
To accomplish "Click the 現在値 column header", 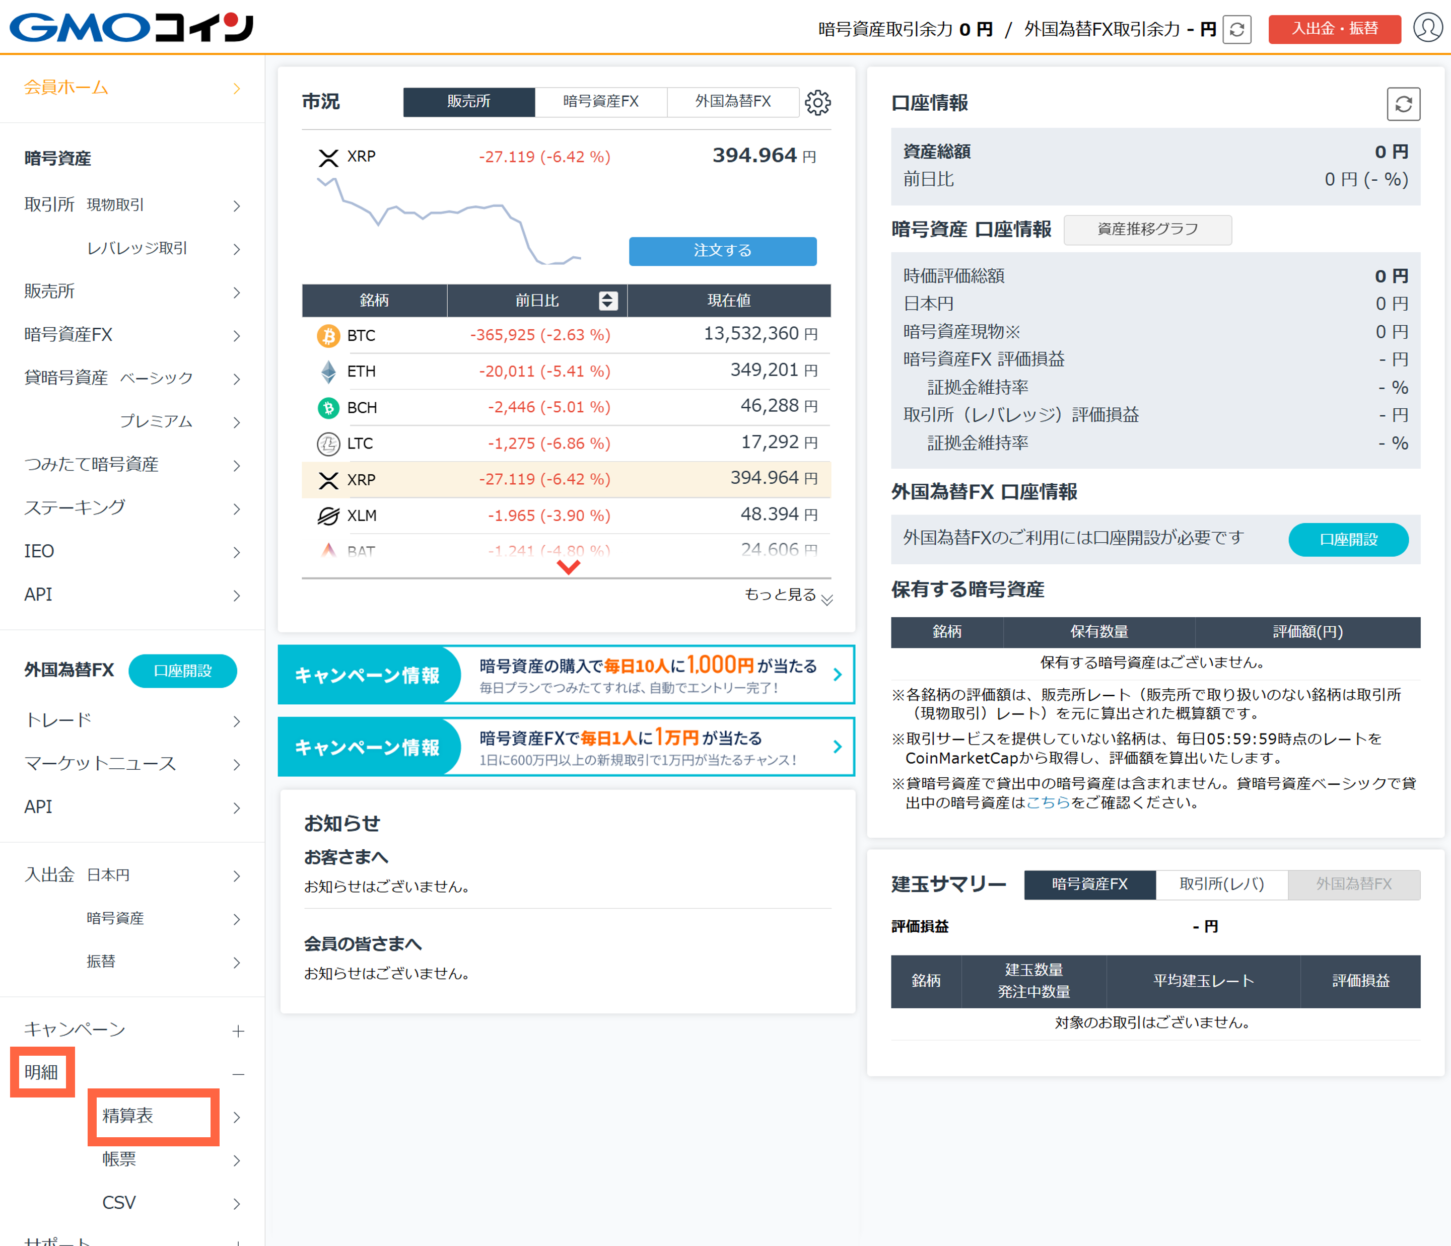I will tap(729, 301).
